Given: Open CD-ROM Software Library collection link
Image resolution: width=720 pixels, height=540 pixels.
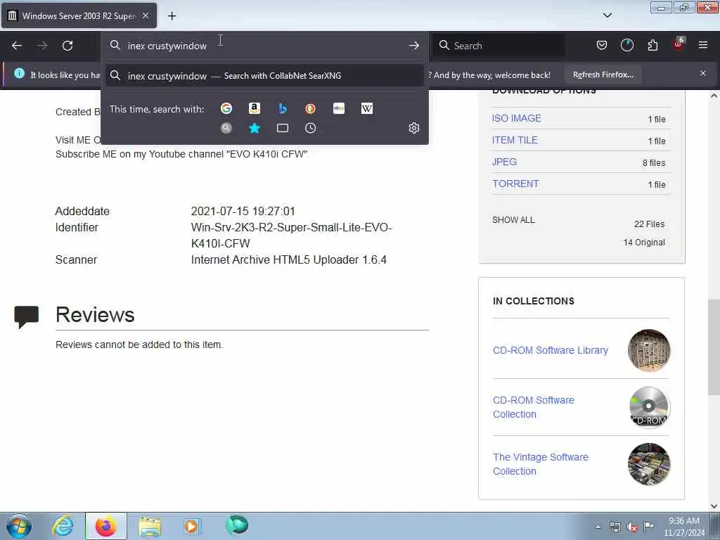Looking at the screenshot, I should [550, 350].
